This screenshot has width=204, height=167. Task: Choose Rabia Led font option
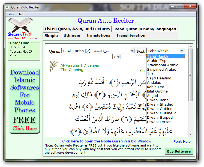166,87
